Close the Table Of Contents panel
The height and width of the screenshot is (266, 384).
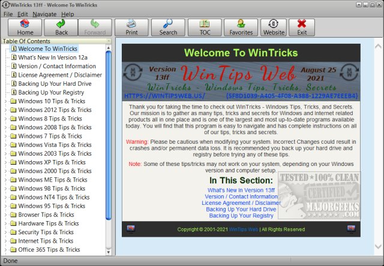click(109, 41)
